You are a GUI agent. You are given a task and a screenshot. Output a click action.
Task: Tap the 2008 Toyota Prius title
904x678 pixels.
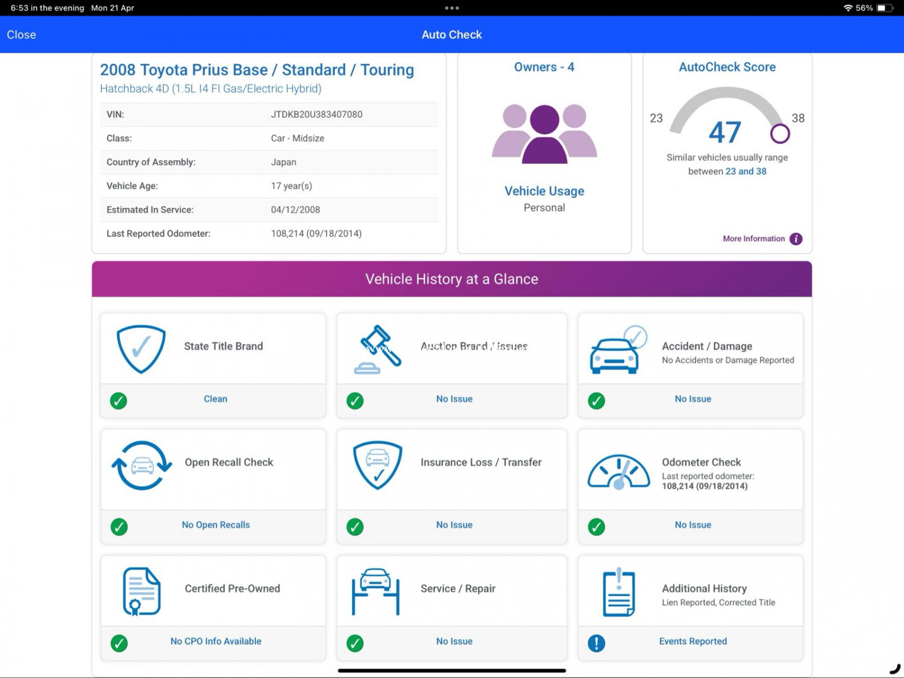(257, 70)
